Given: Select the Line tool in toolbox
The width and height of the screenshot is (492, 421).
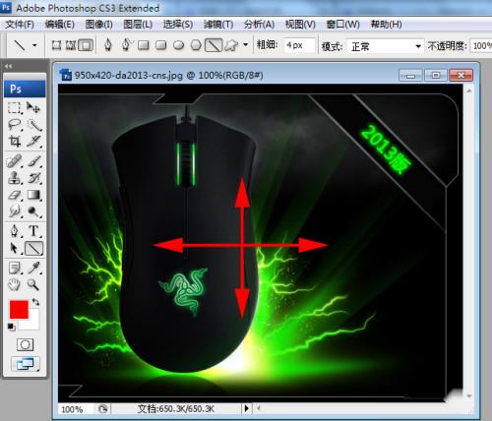Looking at the screenshot, I should pyautogui.click(x=34, y=248).
